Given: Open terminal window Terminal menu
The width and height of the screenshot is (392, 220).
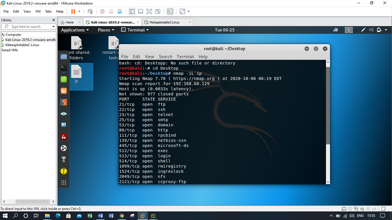Looking at the screenshot, I should pos(185,57).
